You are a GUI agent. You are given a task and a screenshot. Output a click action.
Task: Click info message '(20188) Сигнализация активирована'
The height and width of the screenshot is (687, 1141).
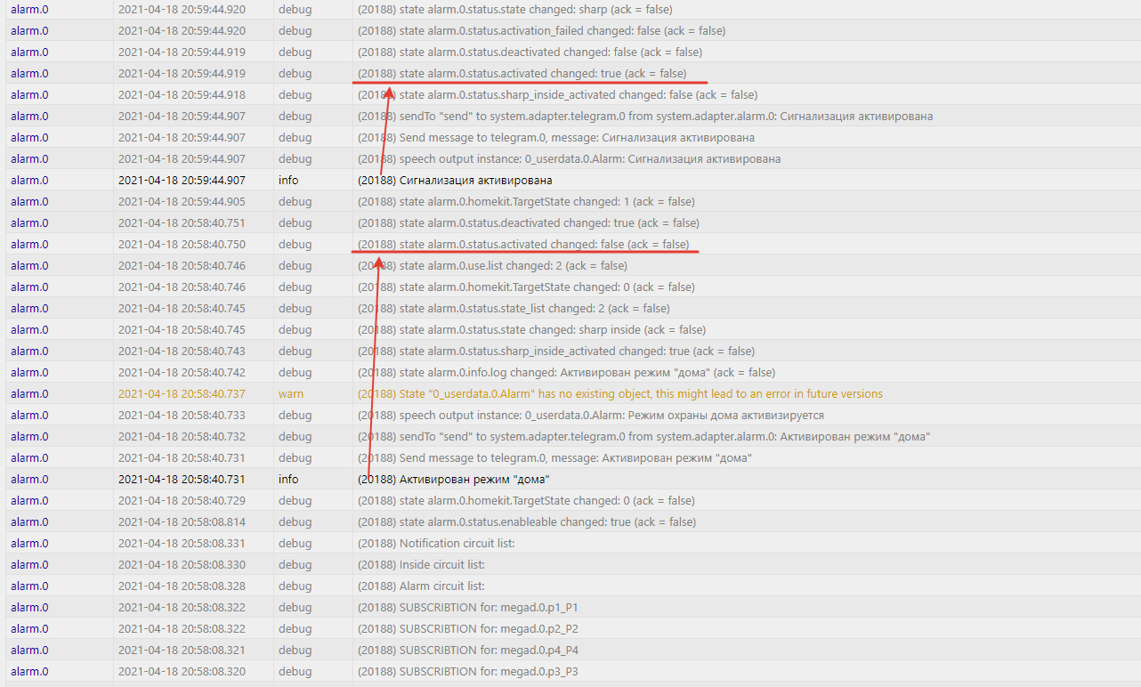455,180
